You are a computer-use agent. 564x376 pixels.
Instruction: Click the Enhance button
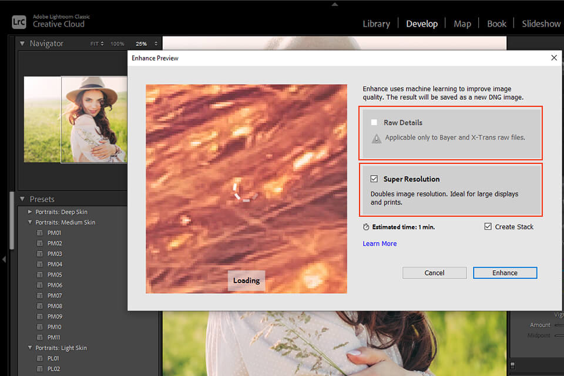pyautogui.click(x=505, y=273)
